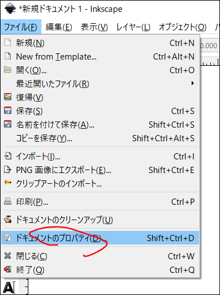Click the Revert (復帰) icon
Viewport: 220px width, 295px height.
(7, 97)
